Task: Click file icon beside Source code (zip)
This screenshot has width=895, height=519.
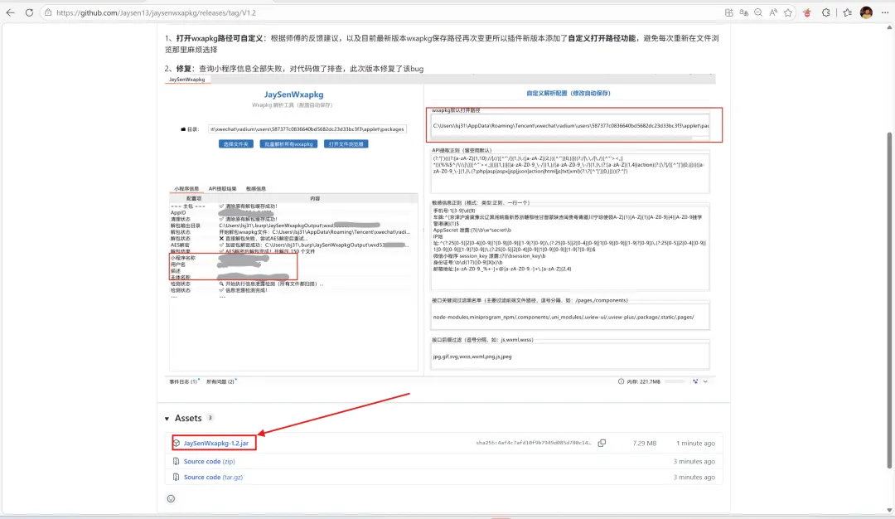Action: [x=176, y=461]
